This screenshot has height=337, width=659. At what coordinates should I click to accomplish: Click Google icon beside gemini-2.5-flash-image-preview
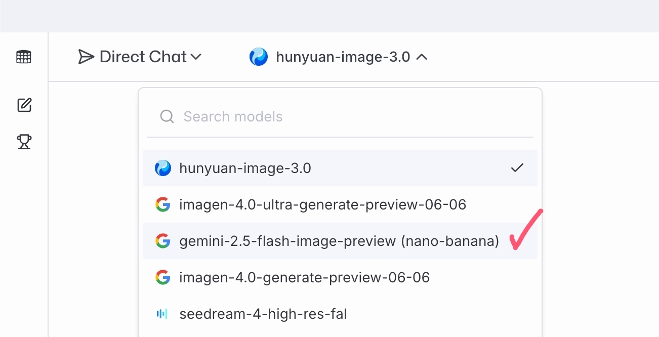coord(162,241)
